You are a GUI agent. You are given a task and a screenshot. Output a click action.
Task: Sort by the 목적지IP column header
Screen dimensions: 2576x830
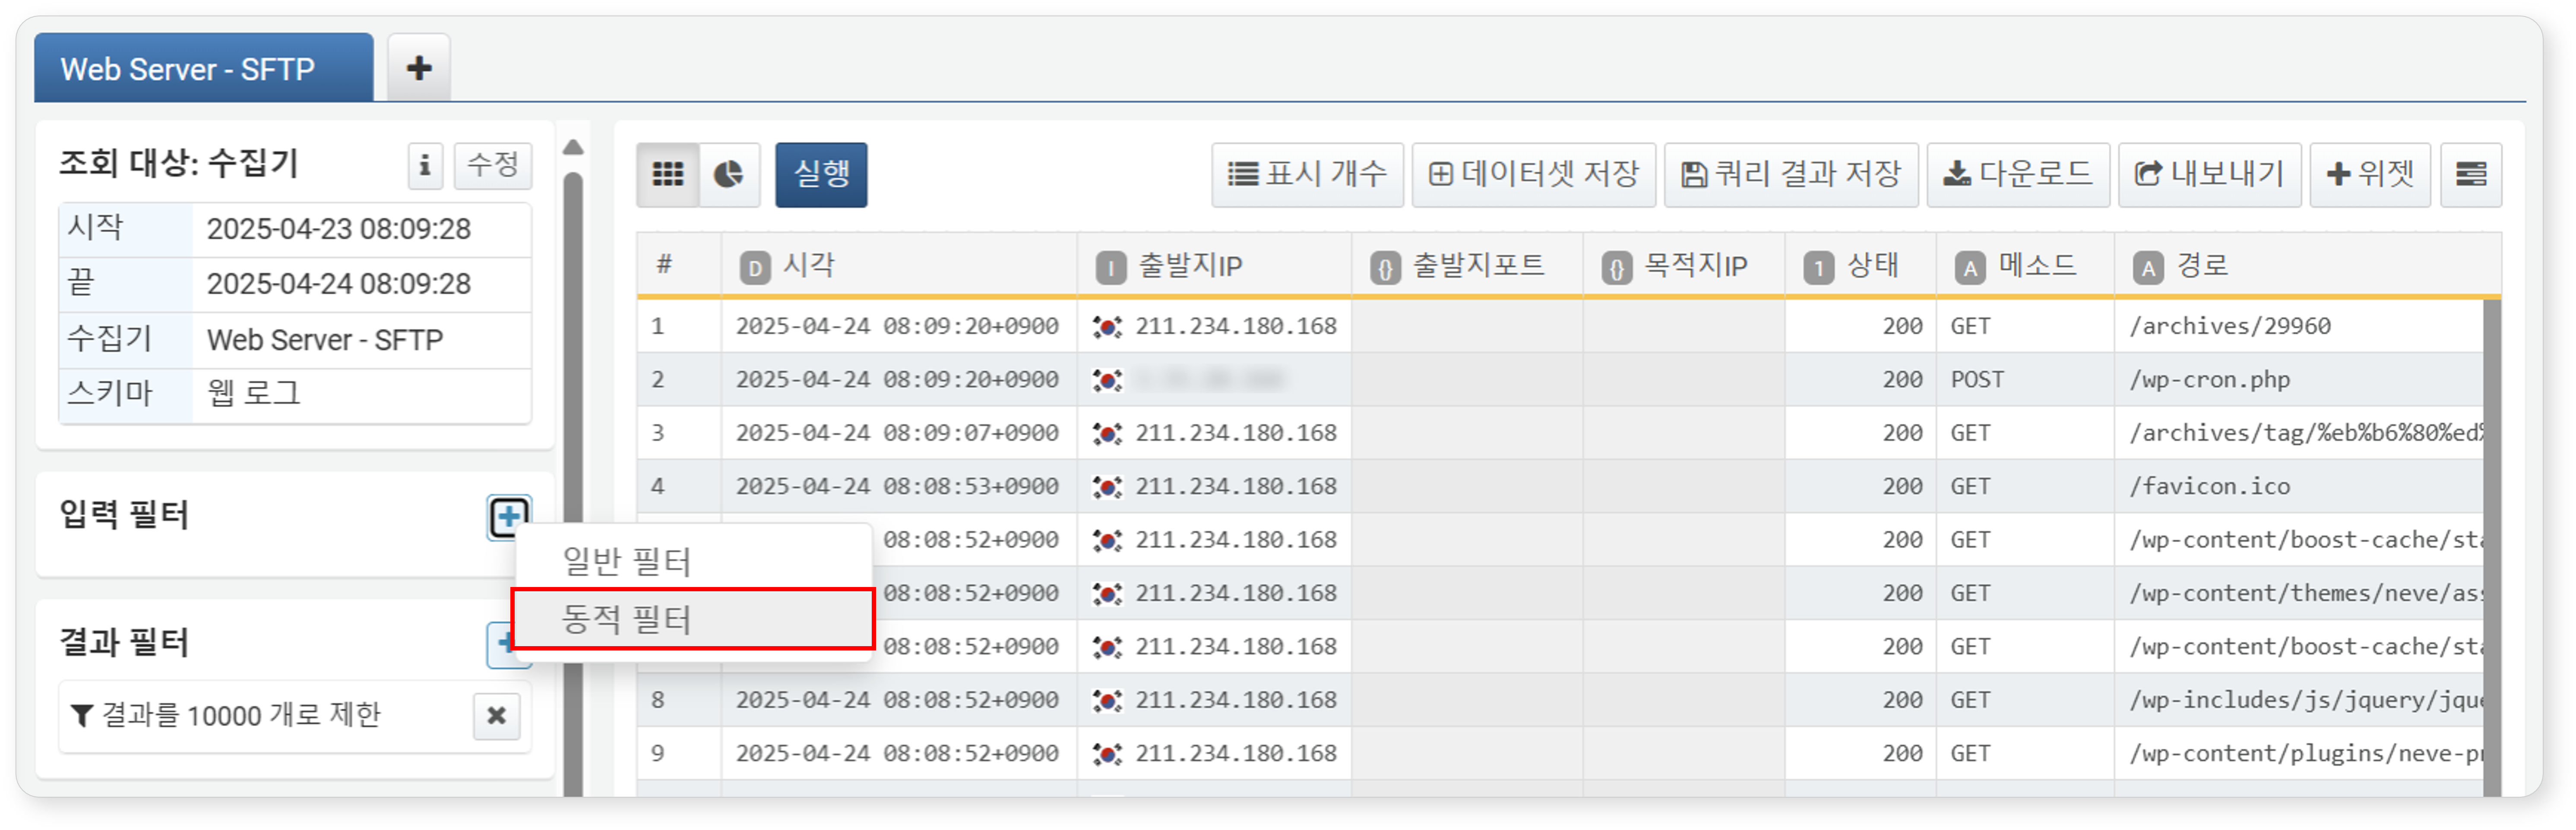(1683, 266)
